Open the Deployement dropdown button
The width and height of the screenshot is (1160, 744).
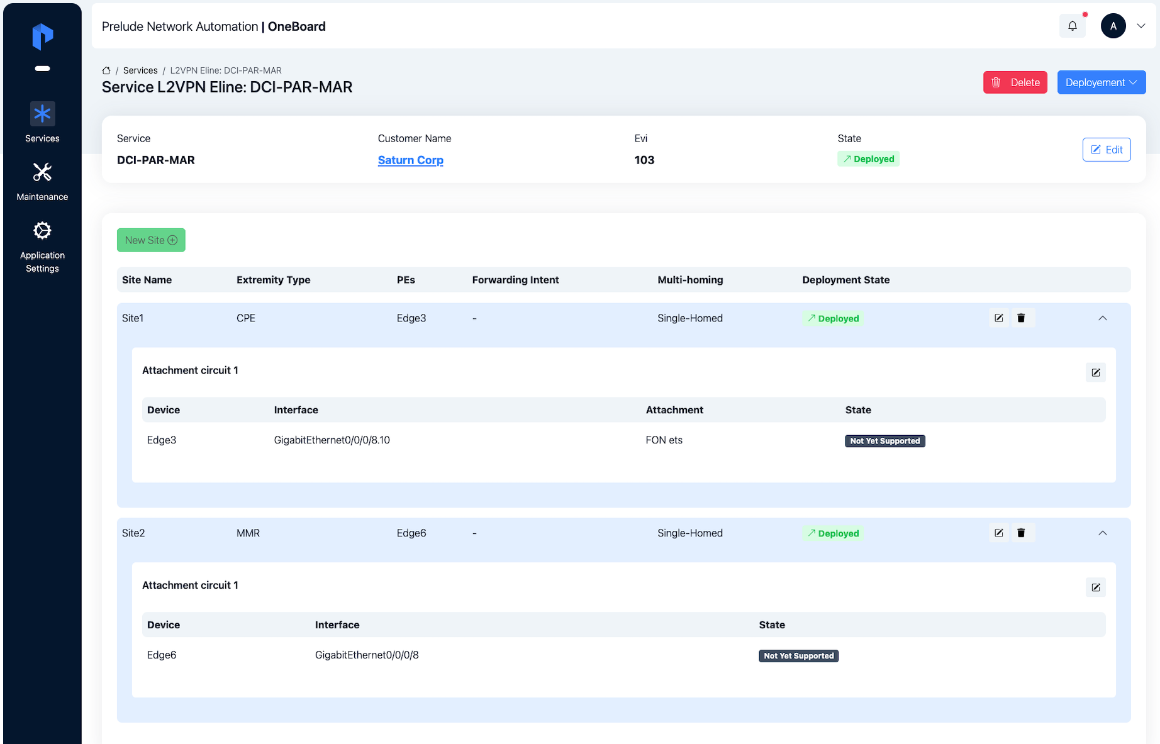click(1101, 82)
